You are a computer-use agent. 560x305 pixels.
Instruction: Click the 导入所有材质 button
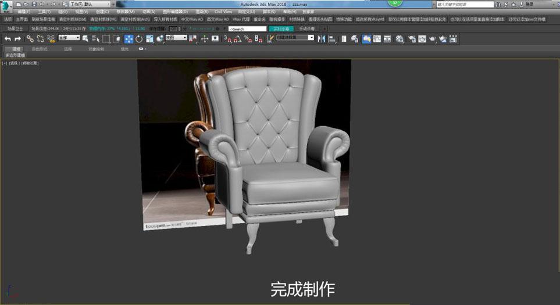[x=165, y=19]
